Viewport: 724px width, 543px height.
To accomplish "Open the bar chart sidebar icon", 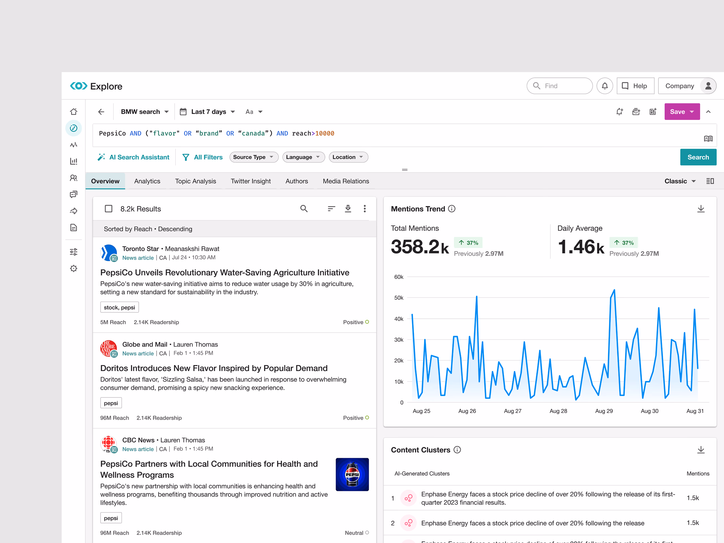I will coord(74,161).
